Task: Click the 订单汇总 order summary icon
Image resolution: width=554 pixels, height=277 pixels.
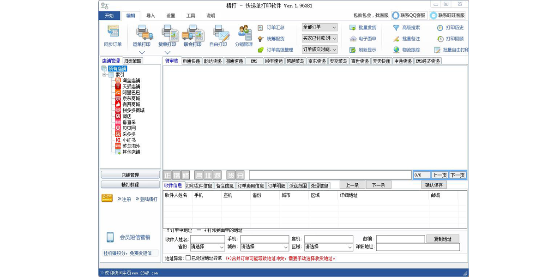Action: [x=260, y=28]
